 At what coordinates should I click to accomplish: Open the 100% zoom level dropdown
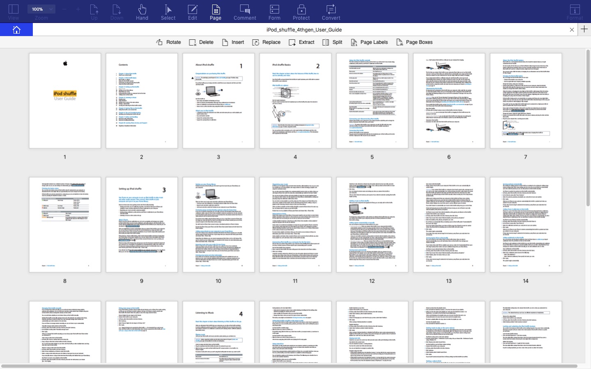(x=41, y=9)
